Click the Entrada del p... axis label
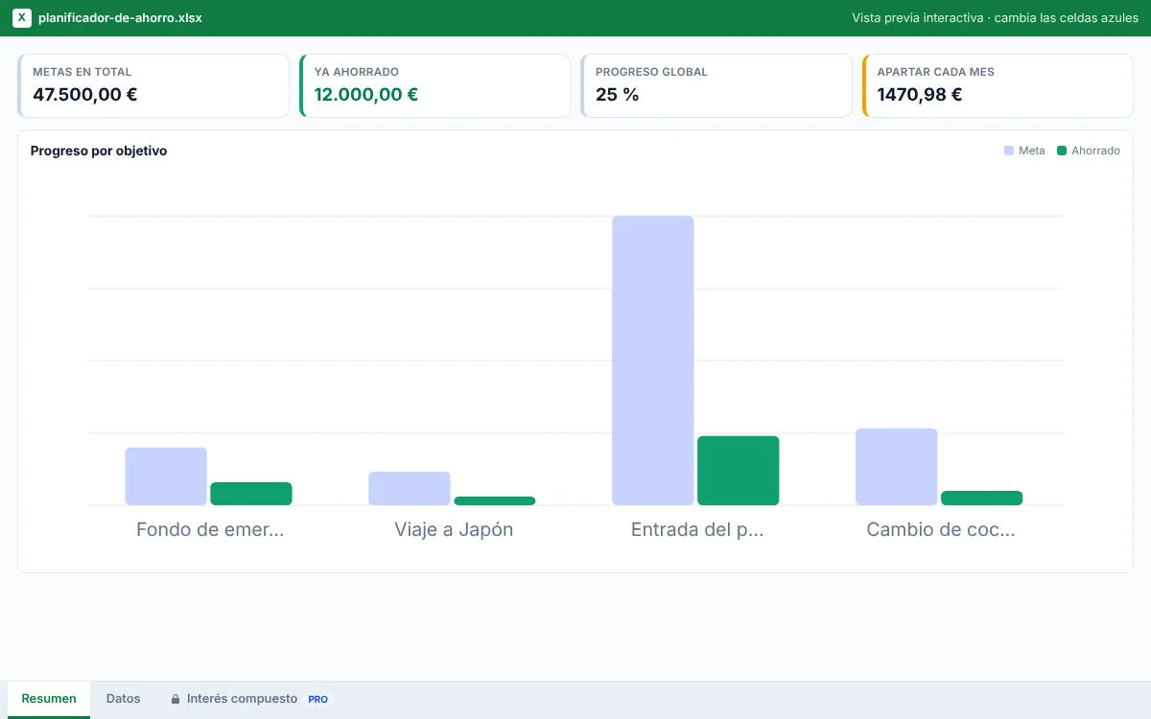 pyautogui.click(x=697, y=529)
